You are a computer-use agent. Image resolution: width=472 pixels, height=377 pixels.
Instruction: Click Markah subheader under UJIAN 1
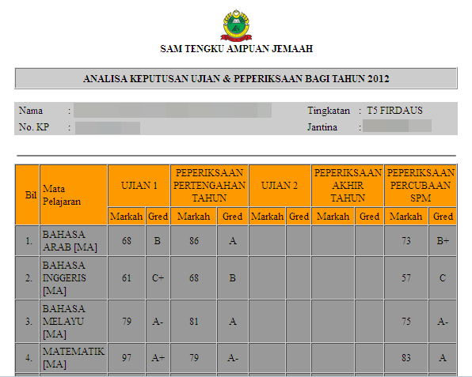pos(127,216)
